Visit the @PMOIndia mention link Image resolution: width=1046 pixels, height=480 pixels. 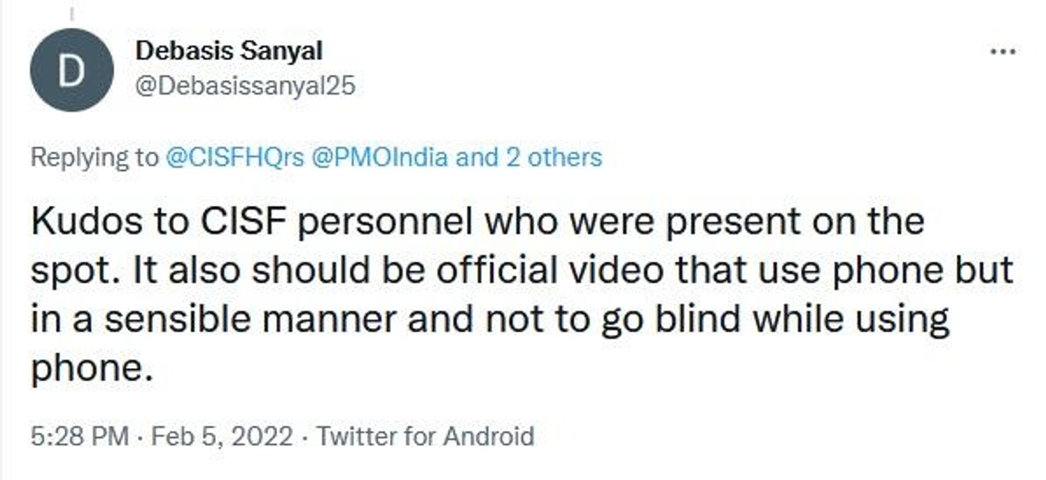pyautogui.click(x=379, y=157)
